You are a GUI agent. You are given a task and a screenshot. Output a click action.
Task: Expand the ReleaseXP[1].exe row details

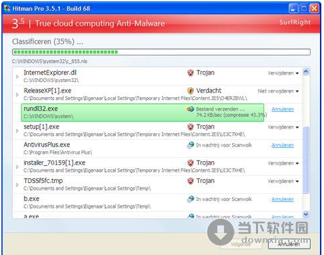click(17, 95)
